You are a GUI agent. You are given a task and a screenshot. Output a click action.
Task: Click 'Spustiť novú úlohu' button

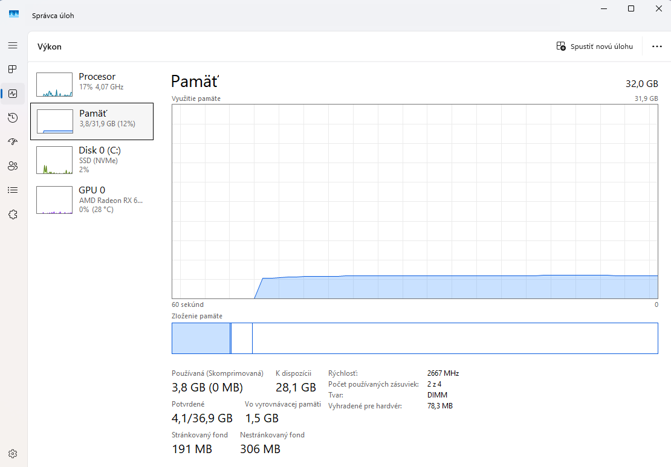click(595, 47)
